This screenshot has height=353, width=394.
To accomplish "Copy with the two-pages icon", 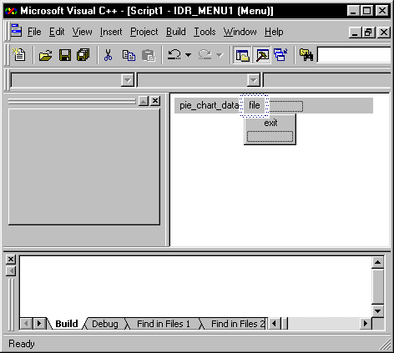I will (x=129, y=55).
